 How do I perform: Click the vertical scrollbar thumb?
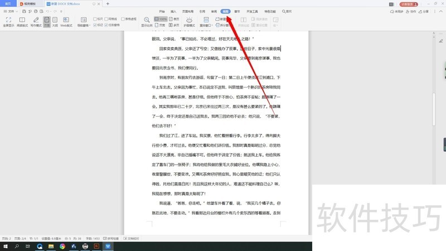pyautogui.click(x=434, y=109)
